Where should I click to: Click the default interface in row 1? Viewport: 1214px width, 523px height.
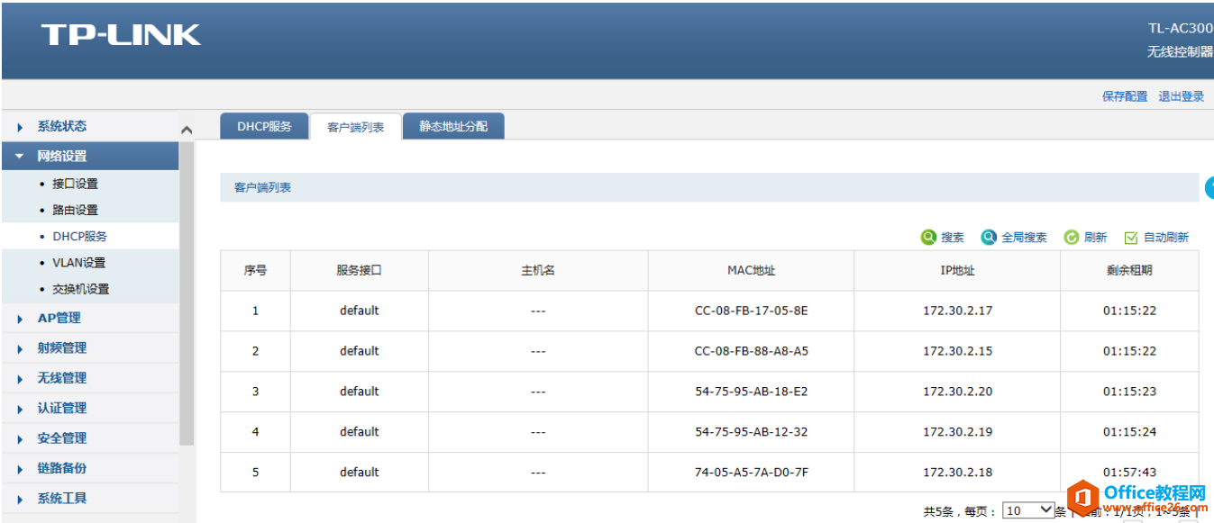pyautogui.click(x=360, y=311)
